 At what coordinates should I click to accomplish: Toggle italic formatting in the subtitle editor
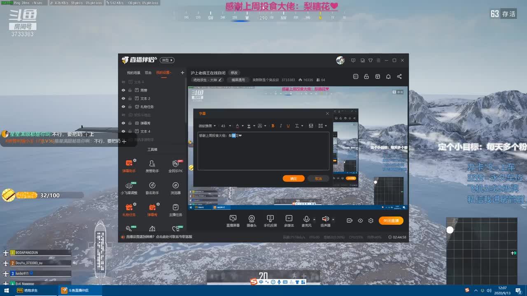pyautogui.click(x=280, y=126)
